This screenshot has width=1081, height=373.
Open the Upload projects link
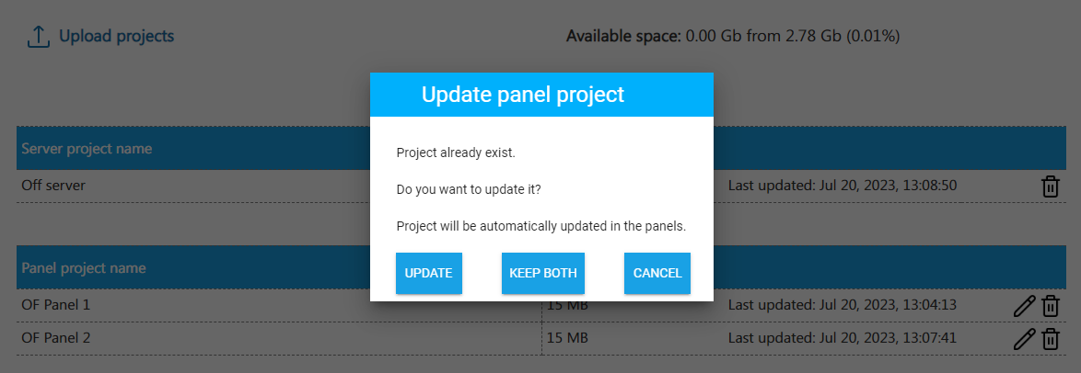coord(116,37)
